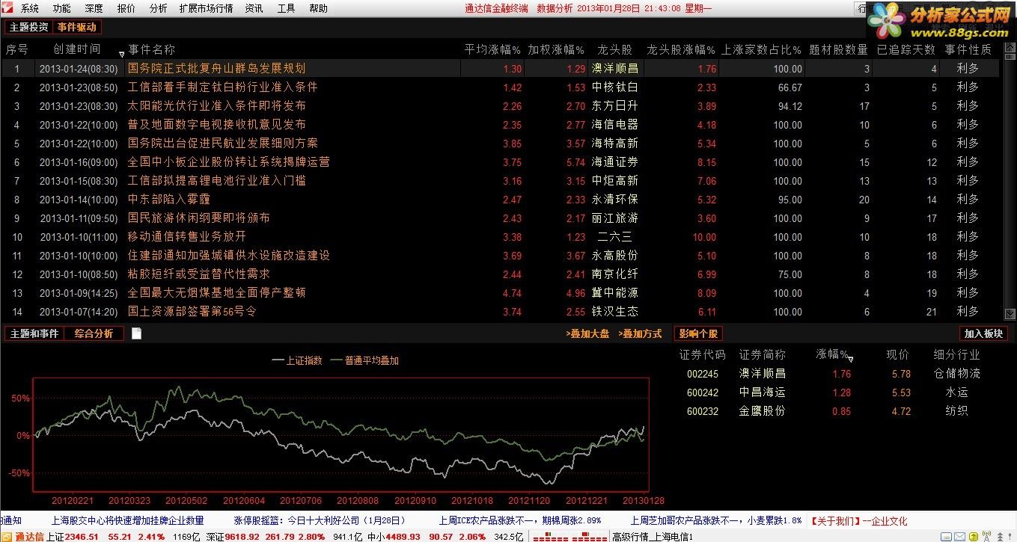Click the 深证 index value in status bar
Screen dimensions: 1017x542
tap(242, 536)
